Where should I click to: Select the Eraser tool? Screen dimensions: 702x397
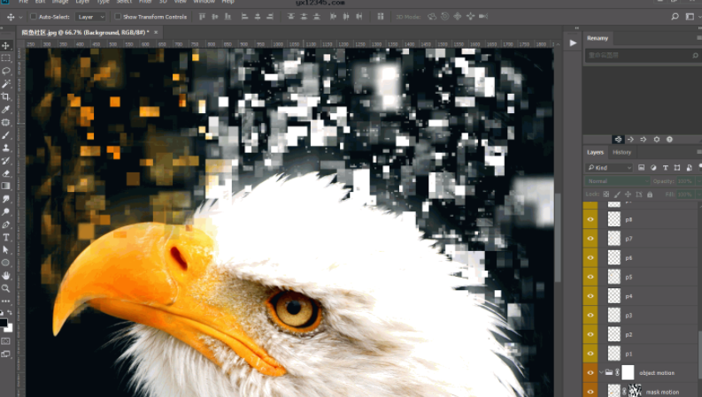click(x=6, y=173)
